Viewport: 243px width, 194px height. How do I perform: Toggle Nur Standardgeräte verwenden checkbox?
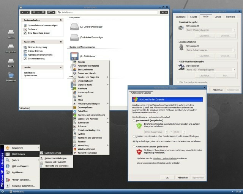pos(178,82)
